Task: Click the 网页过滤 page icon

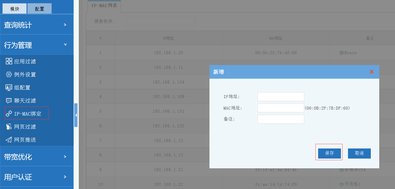Action: [x=9, y=127]
